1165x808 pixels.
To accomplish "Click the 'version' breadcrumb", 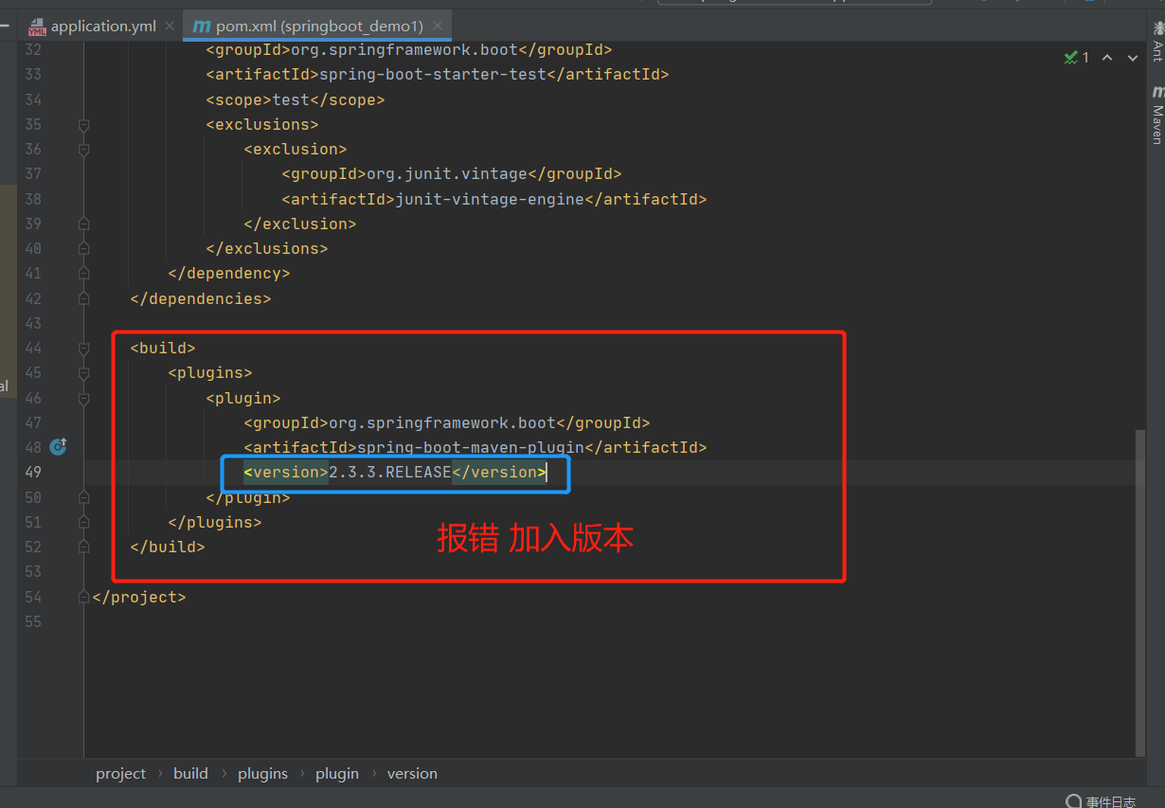I will tap(412, 774).
